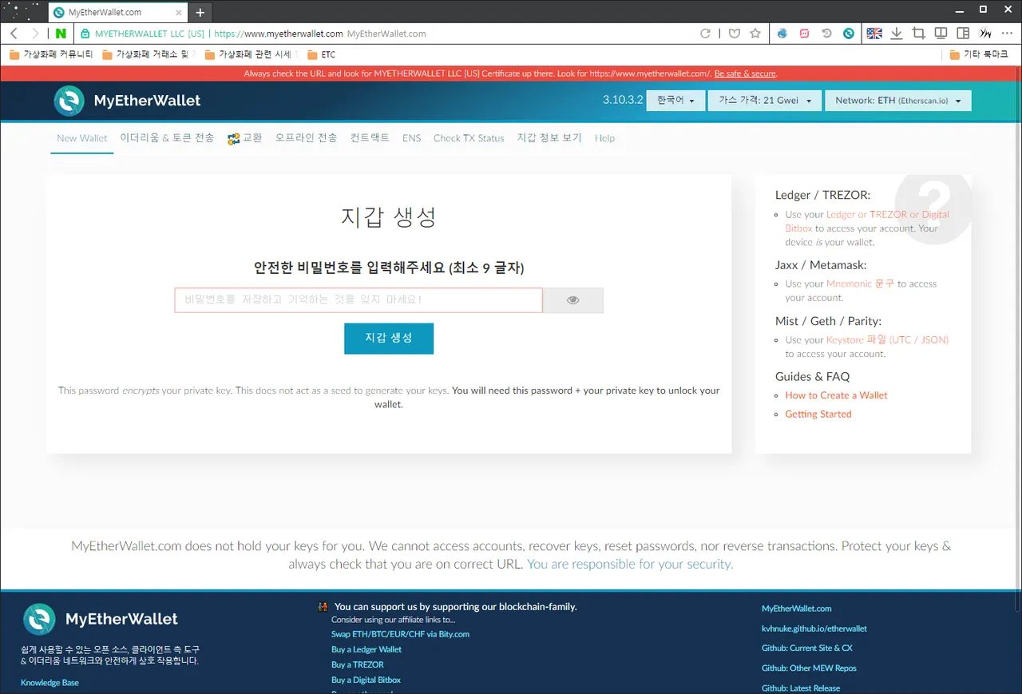Open the green Naver N home icon
Image resolution: width=1022 pixels, height=694 pixels.
(61, 34)
